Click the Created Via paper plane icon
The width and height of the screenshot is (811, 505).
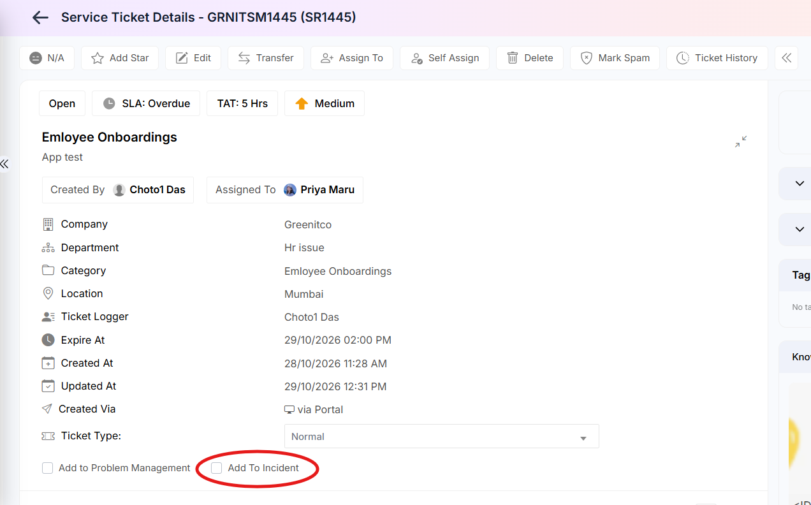pos(47,409)
